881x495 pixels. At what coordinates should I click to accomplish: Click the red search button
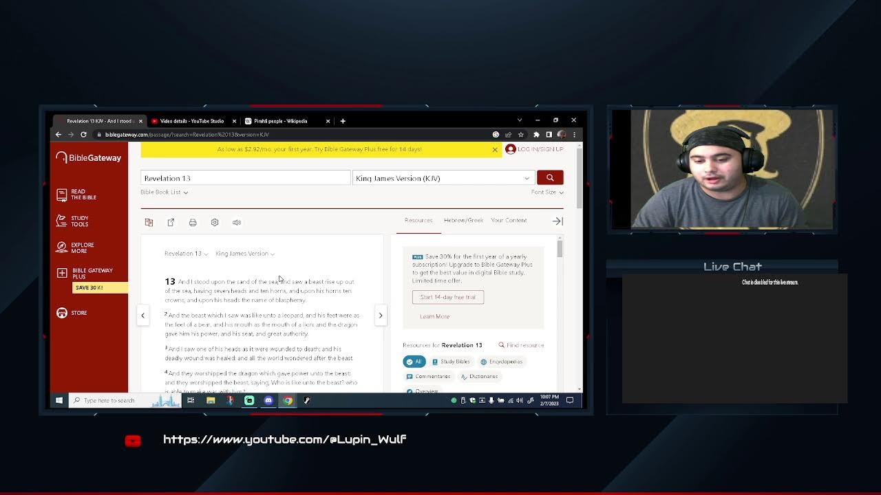pyautogui.click(x=550, y=177)
